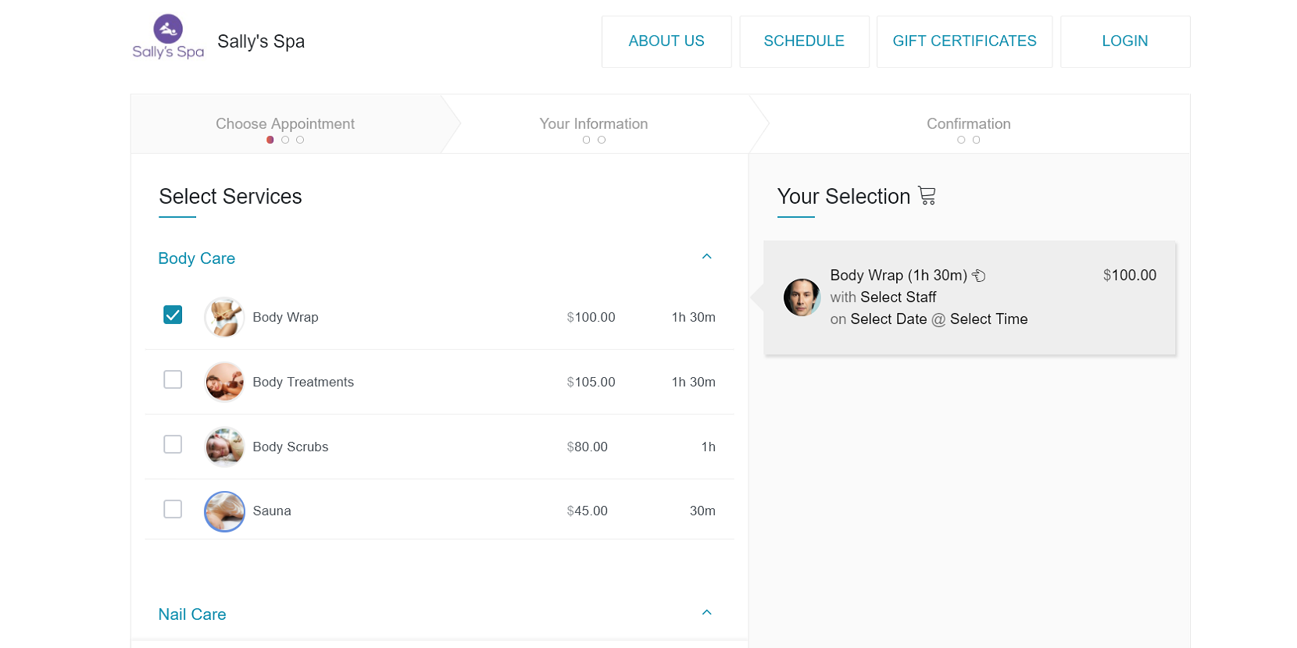Viewport: 1297px width, 648px height.
Task: Click the Body Scrubs service image
Action: point(224,447)
